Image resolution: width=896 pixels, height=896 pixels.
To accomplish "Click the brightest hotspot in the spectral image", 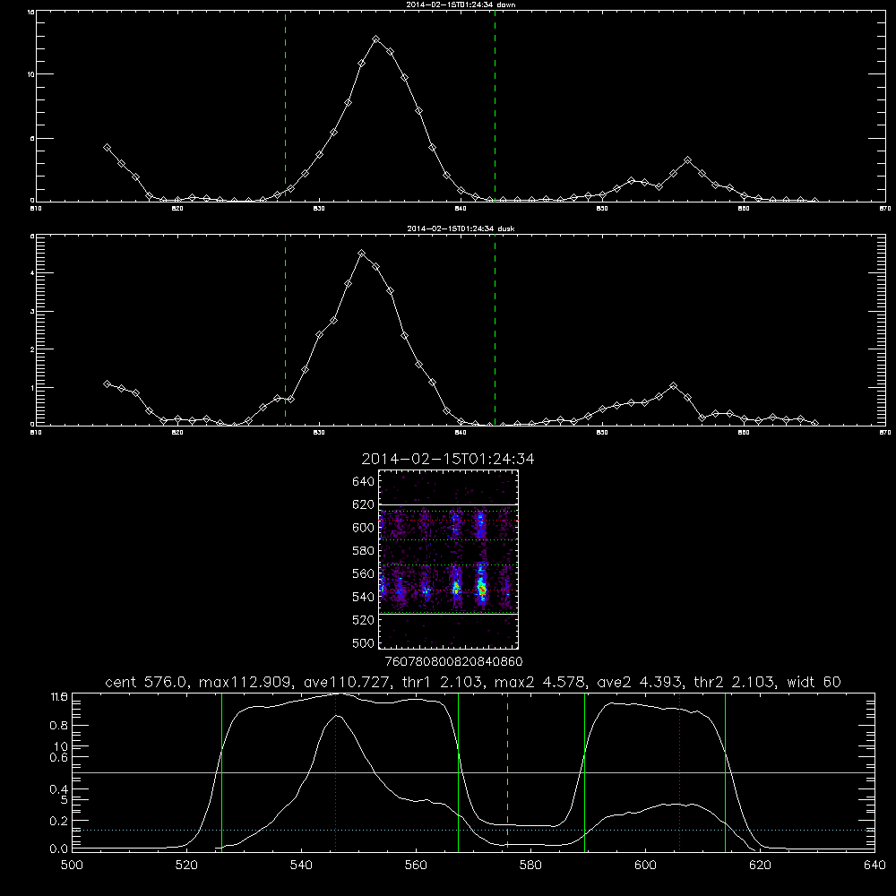I will pyautogui.click(x=482, y=589).
